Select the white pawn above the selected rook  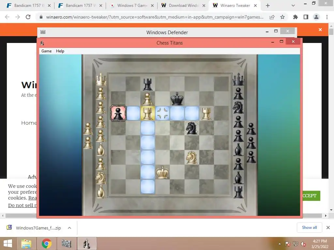tap(147, 99)
